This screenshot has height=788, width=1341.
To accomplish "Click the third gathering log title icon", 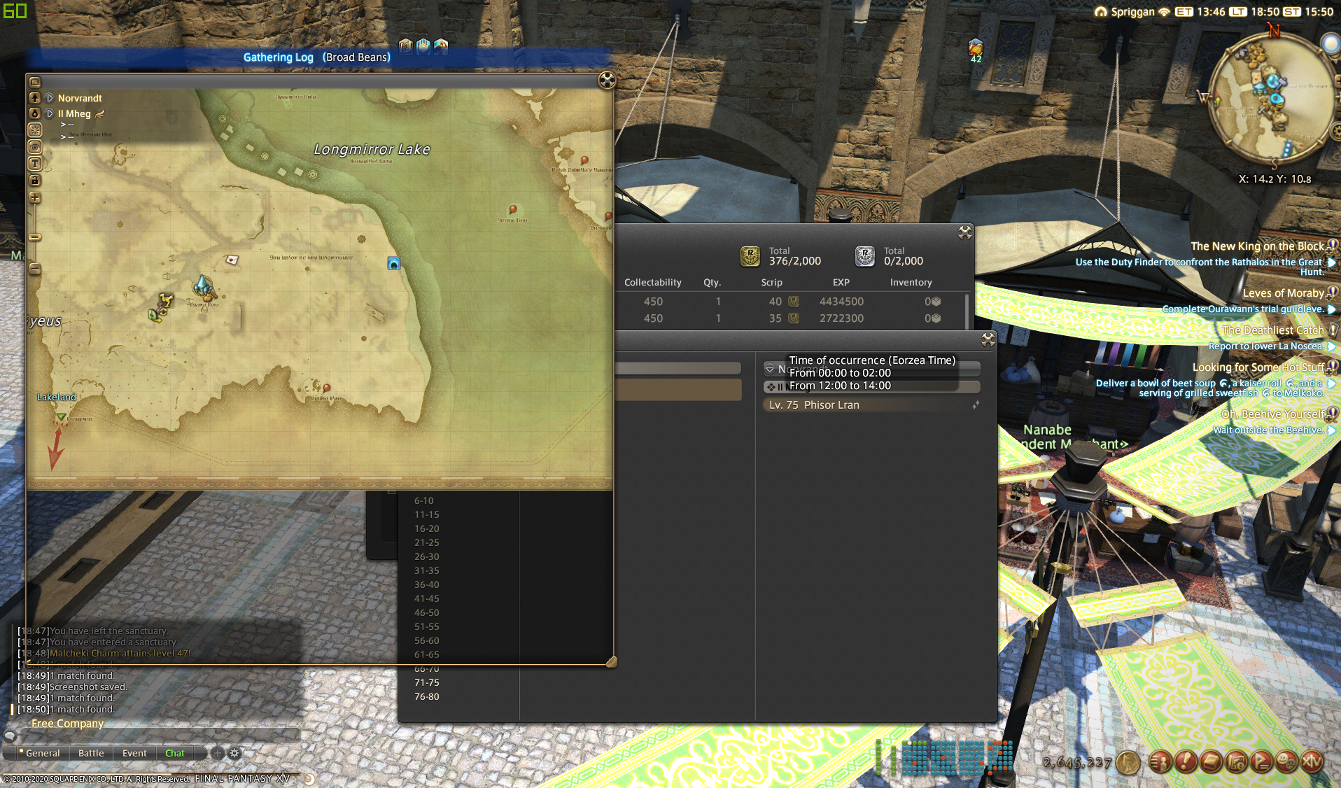I will 441,46.
